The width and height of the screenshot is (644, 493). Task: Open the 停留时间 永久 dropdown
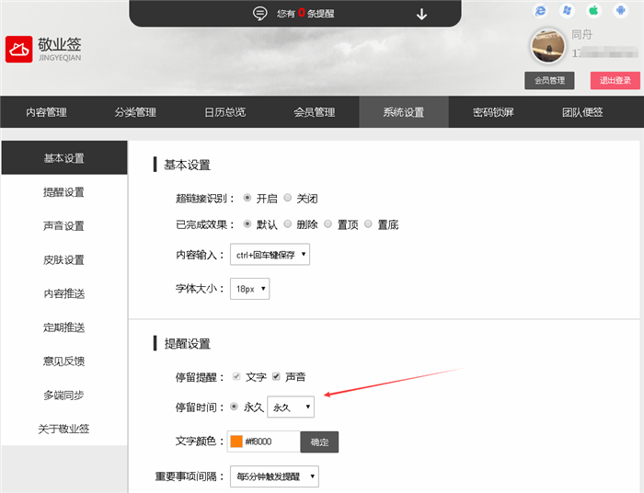(291, 407)
